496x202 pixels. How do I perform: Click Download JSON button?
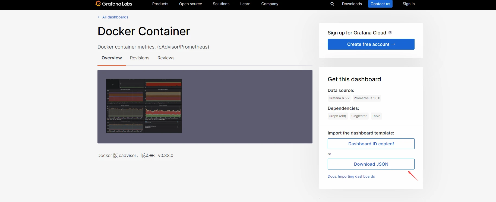(x=371, y=164)
